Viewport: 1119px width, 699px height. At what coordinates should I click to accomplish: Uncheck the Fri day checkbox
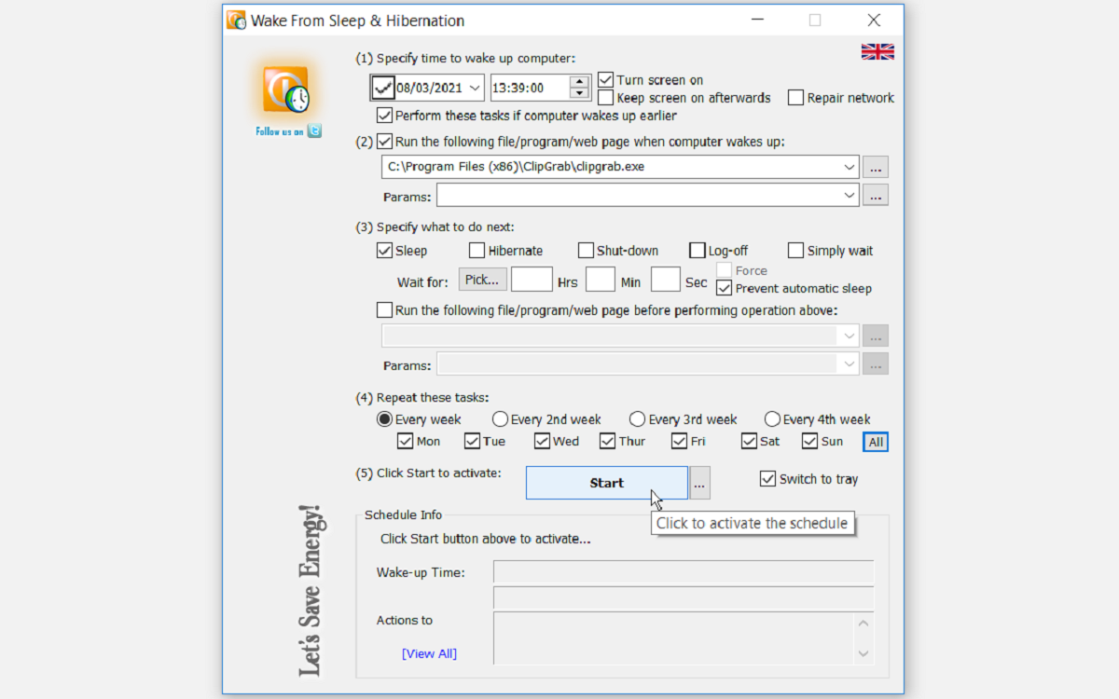pos(679,441)
